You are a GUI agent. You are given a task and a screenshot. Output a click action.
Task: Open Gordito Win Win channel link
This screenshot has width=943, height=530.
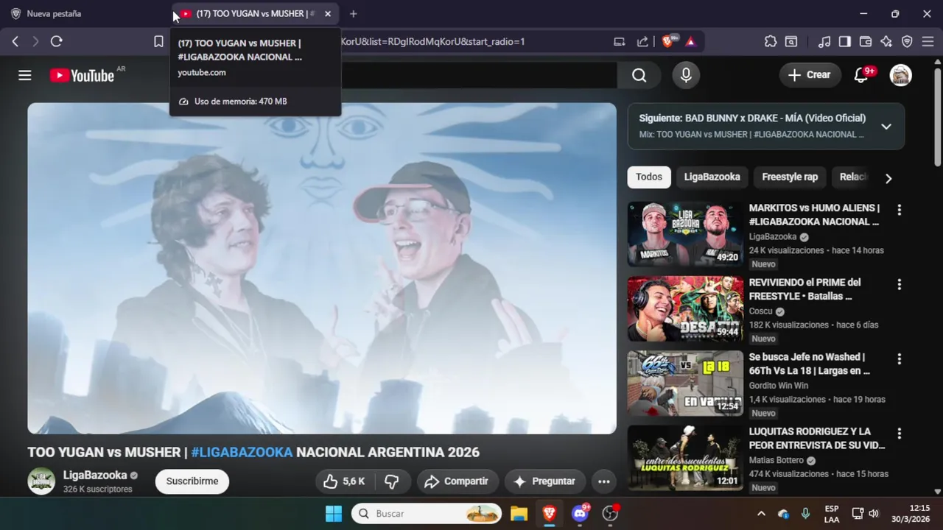pos(779,386)
